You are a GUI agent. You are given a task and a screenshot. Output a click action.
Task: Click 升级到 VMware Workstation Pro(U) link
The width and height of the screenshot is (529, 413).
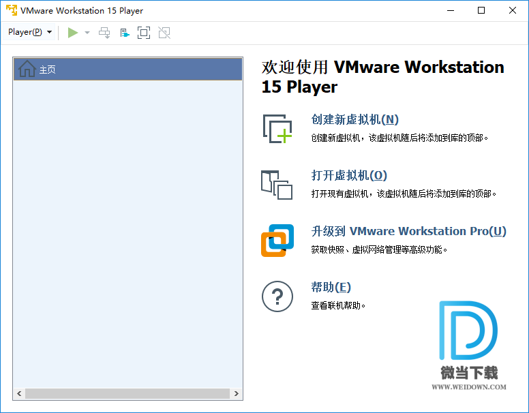409,231
